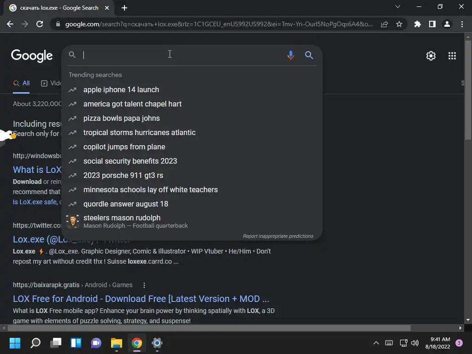Open Task View on the taskbar

click(56, 343)
